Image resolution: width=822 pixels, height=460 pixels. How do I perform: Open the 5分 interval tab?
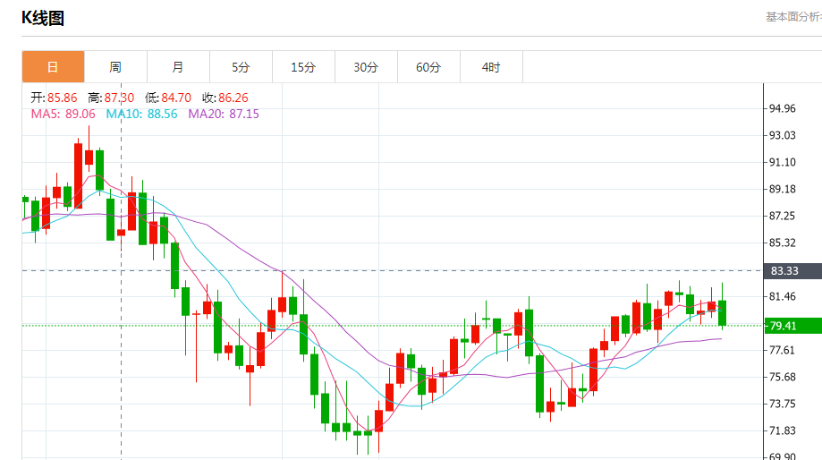241,67
